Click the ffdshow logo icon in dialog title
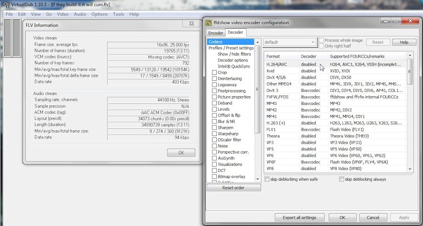 point(209,23)
